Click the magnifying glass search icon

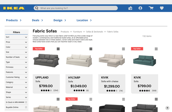tap(37, 8)
